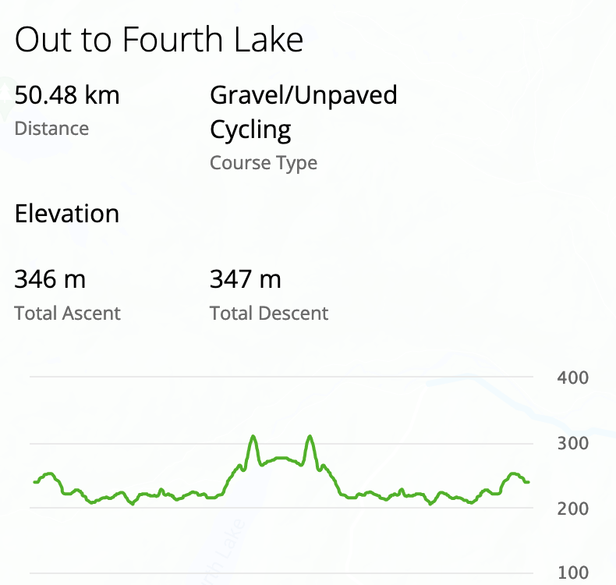616x585 pixels.
Task: Click the "Out to Fourth Lake" course title
Action: [x=159, y=40]
